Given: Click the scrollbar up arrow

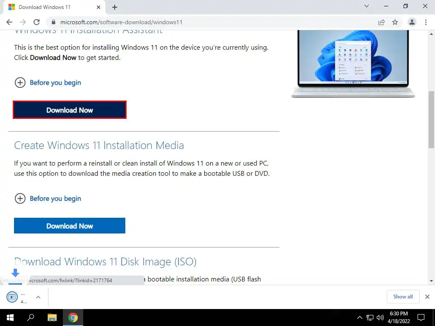Looking at the screenshot, I should click(x=432, y=34).
